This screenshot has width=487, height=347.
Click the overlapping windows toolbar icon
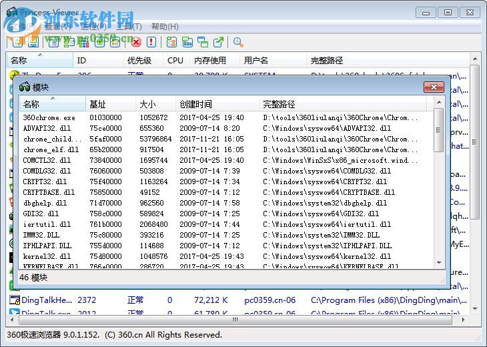click(x=203, y=42)
